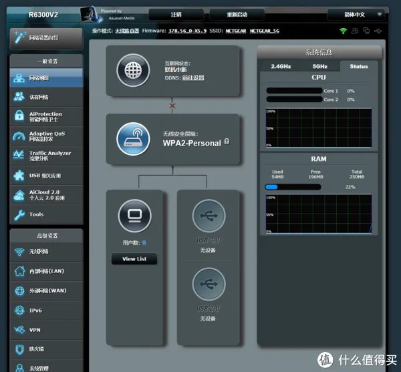
Task: Click the guest users status icon in header
Action: pos(355,31)
